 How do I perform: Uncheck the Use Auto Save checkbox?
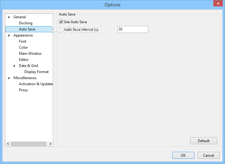click(x=61, y=22)
